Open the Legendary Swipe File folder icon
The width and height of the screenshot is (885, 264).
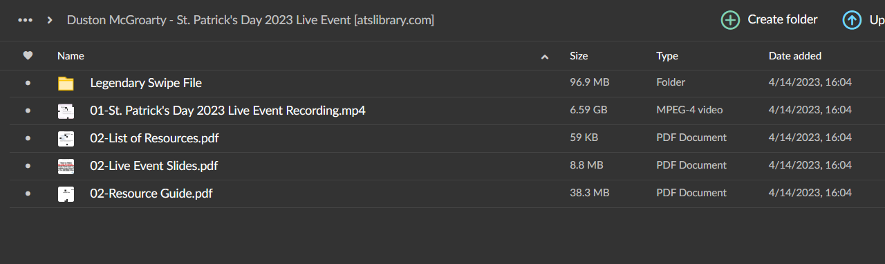coord(66,84)
